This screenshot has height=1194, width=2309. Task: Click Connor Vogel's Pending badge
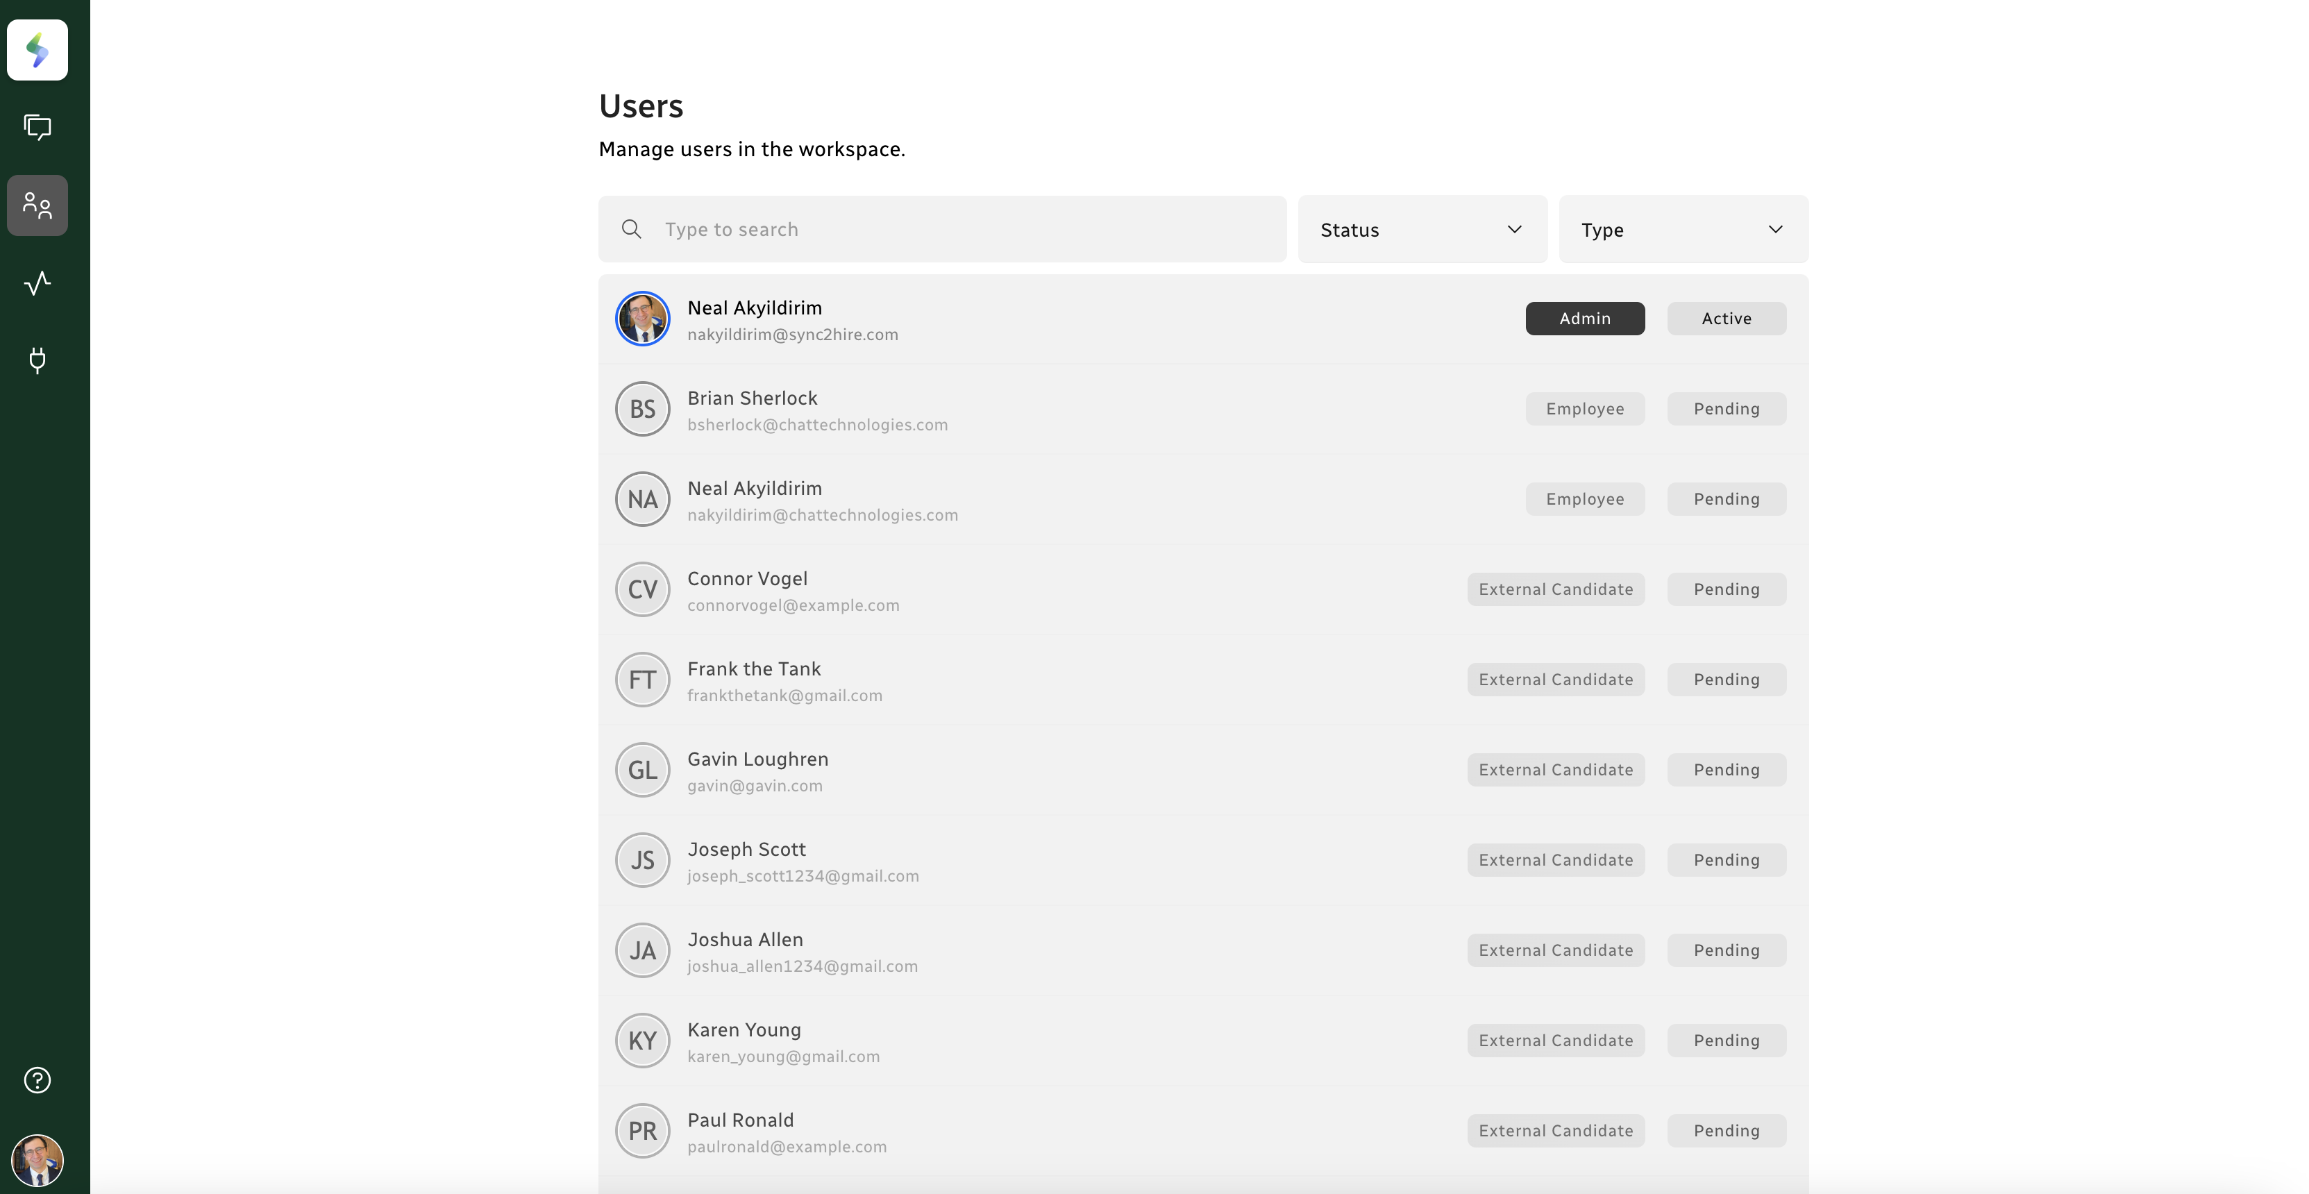coord(1727,589)
